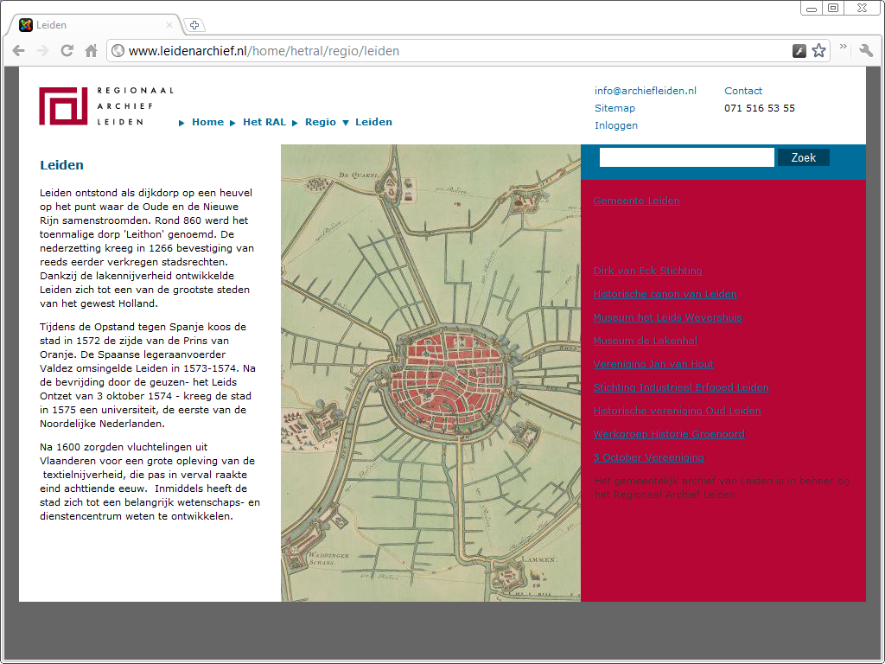Close the Leiden browser tab
885x664 pixels.
(x=169, y=25)
